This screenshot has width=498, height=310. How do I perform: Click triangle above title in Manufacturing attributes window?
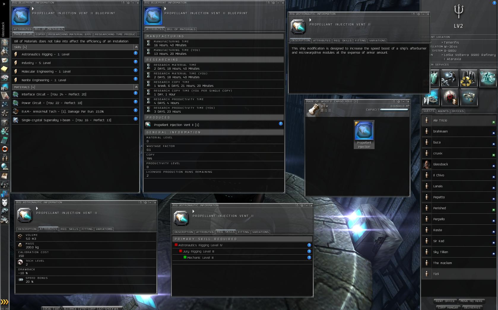click(166, 9)
